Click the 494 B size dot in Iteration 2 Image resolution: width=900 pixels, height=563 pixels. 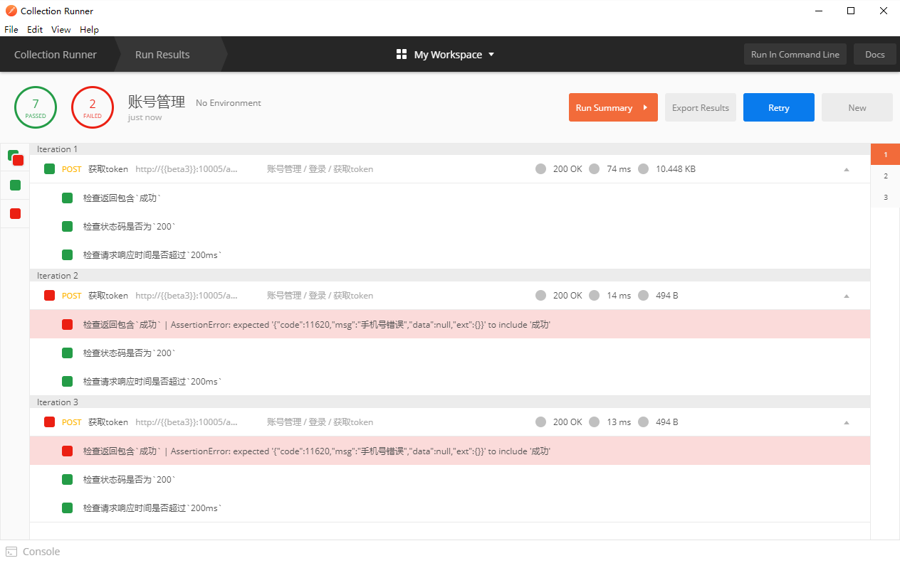click(x=644, y=296)
